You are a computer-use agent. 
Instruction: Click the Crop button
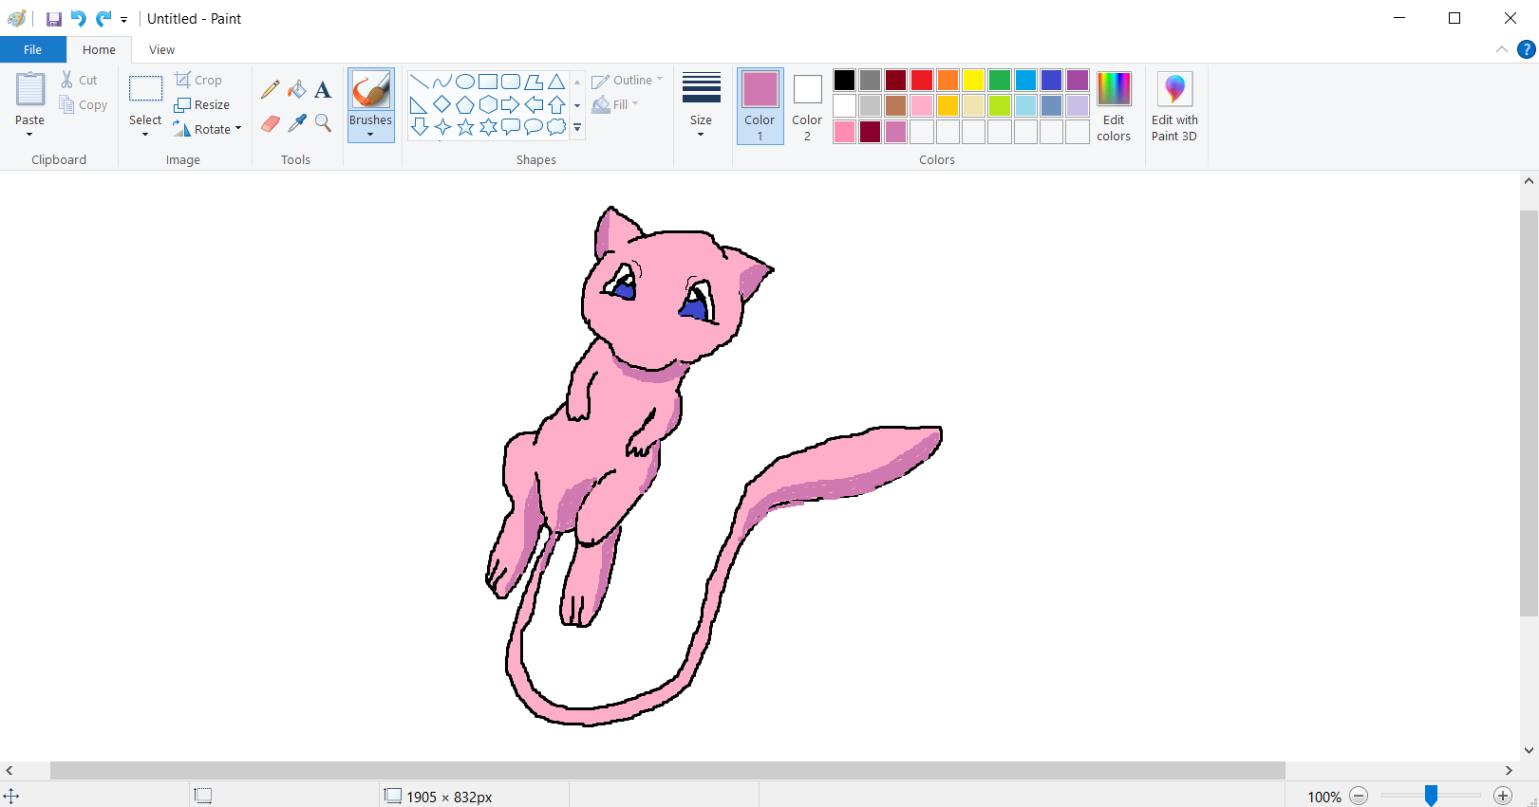(x=198, y=80)
